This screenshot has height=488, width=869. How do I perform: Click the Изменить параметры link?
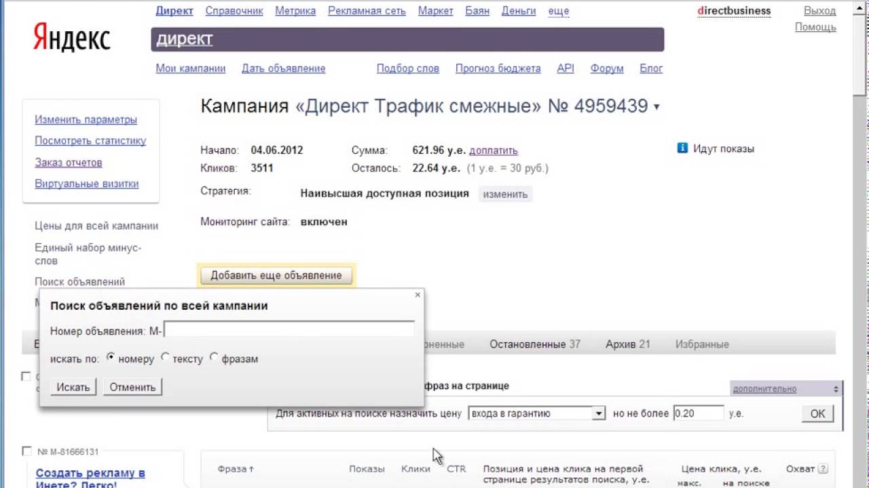(x=86, y=120)
